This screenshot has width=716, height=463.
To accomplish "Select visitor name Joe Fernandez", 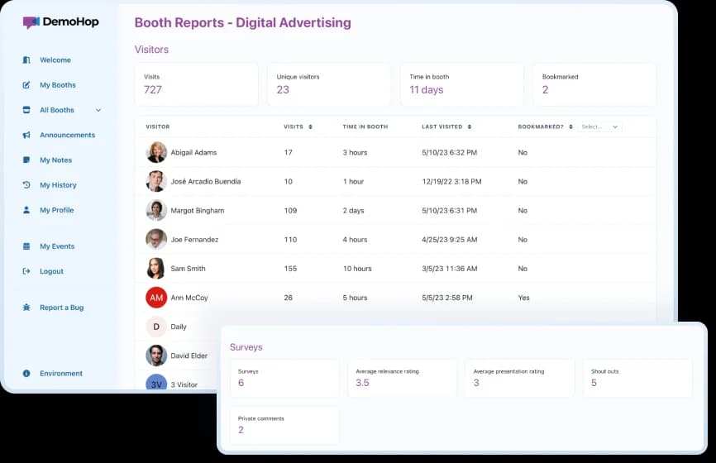I will coord(194,239).
